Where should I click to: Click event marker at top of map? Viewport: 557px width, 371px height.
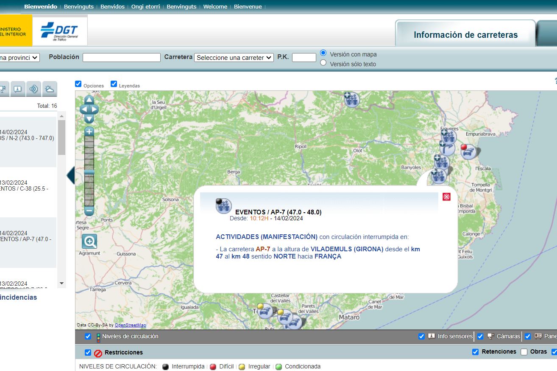351,99
